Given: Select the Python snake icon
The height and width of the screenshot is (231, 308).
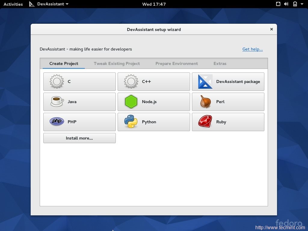Looking at the screenshot, I should (131, 122).
